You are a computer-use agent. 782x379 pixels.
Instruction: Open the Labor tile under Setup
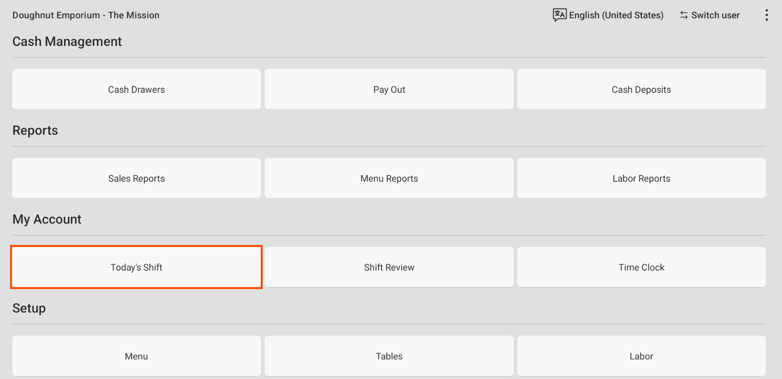[641, 356]
